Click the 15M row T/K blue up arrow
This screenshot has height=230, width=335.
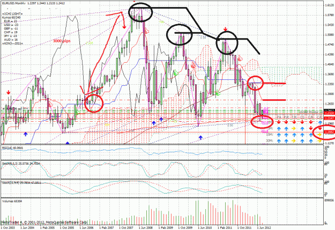(294, 135)
